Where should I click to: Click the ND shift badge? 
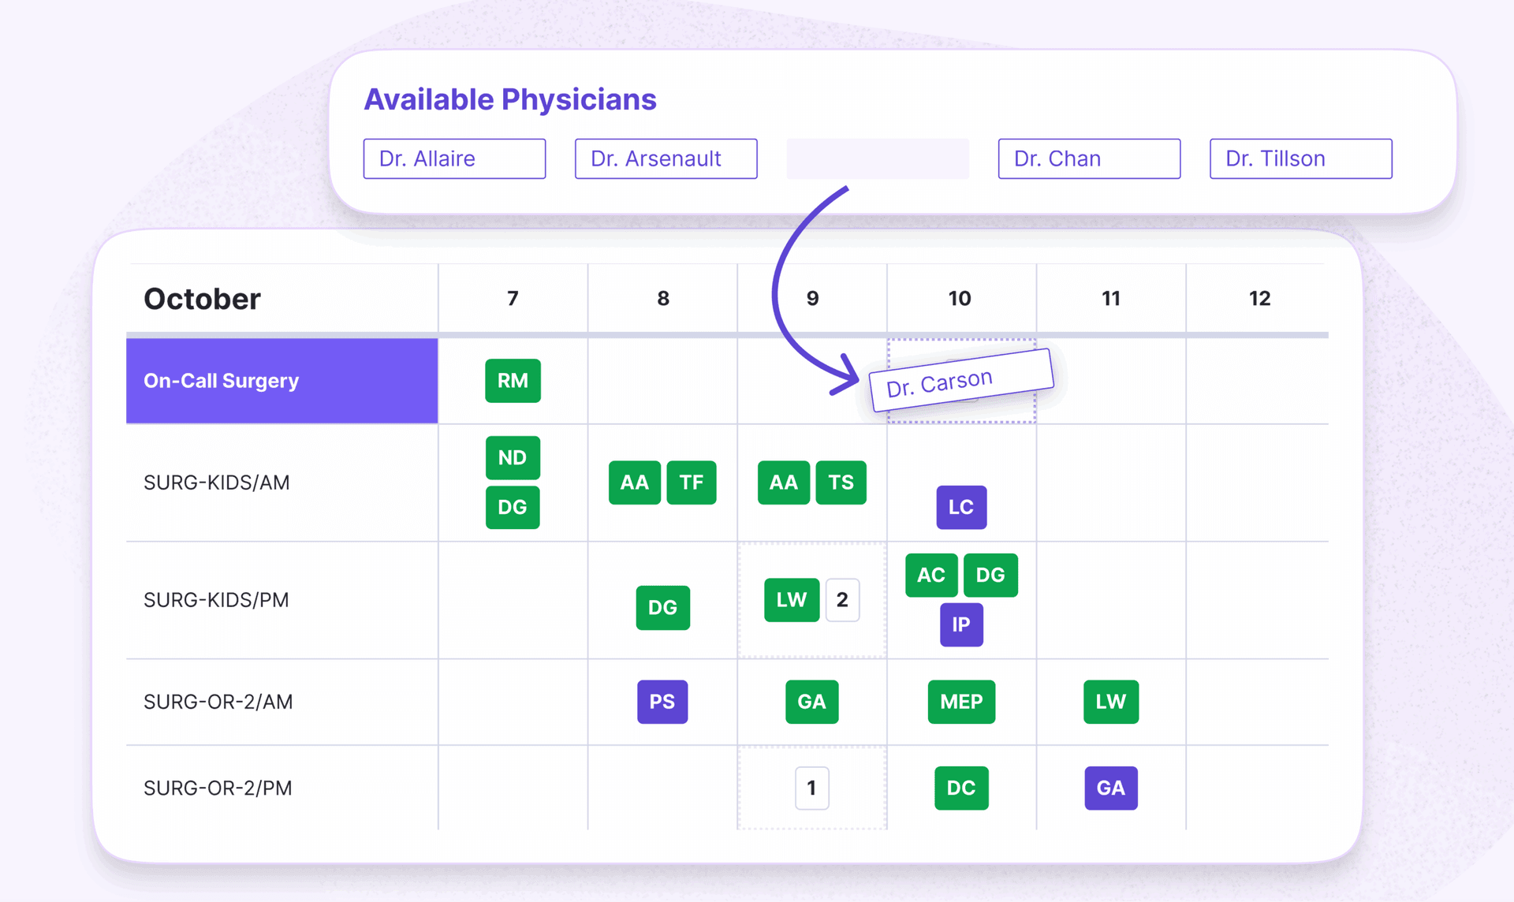tap(513, 457)
